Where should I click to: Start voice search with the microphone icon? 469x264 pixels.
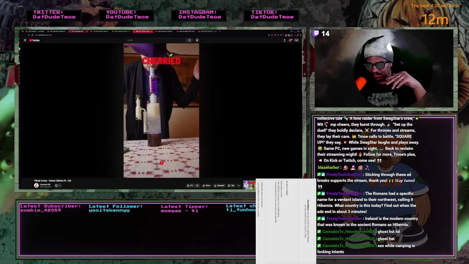click(x=197, y=40)
